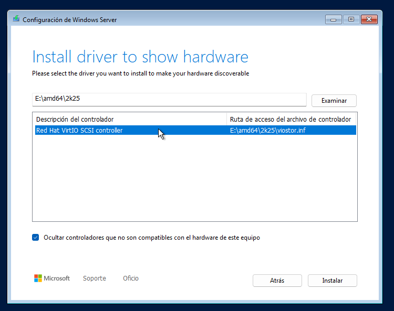The height and width of the screenshot is (311, 394).
Task: Select the Red Hat VirtIO SCSI controller driver
Action: coord(79,131)
